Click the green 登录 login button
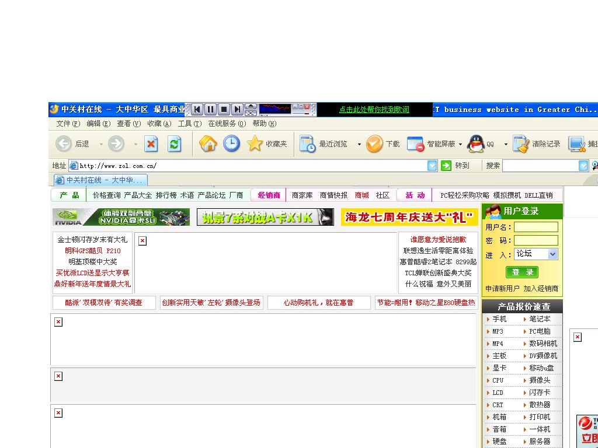This screenshot has width=598, height=448. pos(521,272)
